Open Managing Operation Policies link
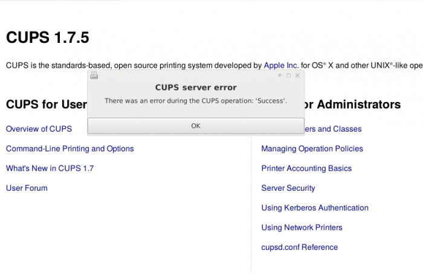 click(x=312, y=148)
